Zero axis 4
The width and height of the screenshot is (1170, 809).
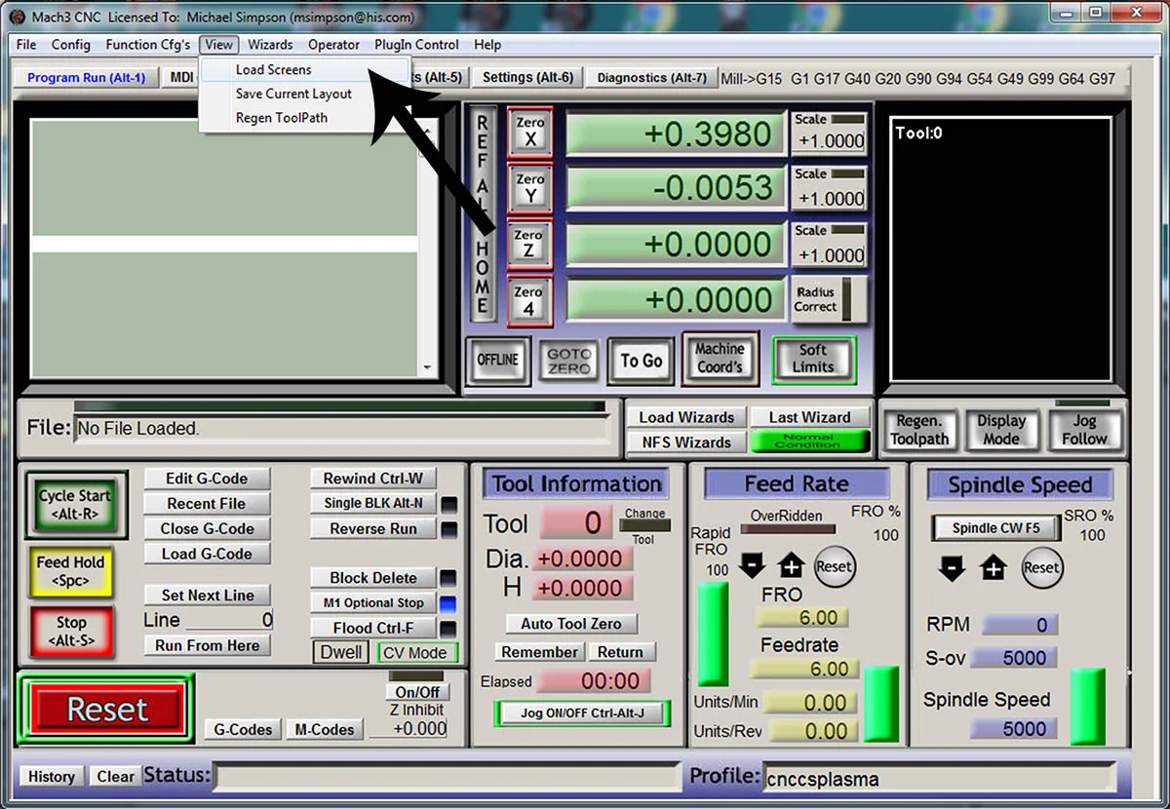coord(529,300)
